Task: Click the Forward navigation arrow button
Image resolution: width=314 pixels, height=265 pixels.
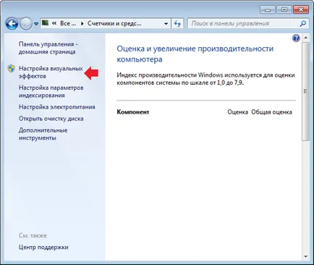Action: (26, 24)
